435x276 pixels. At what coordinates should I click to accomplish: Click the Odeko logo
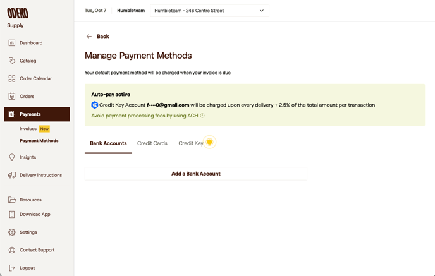pyautogui.click(x=18, y=13)
